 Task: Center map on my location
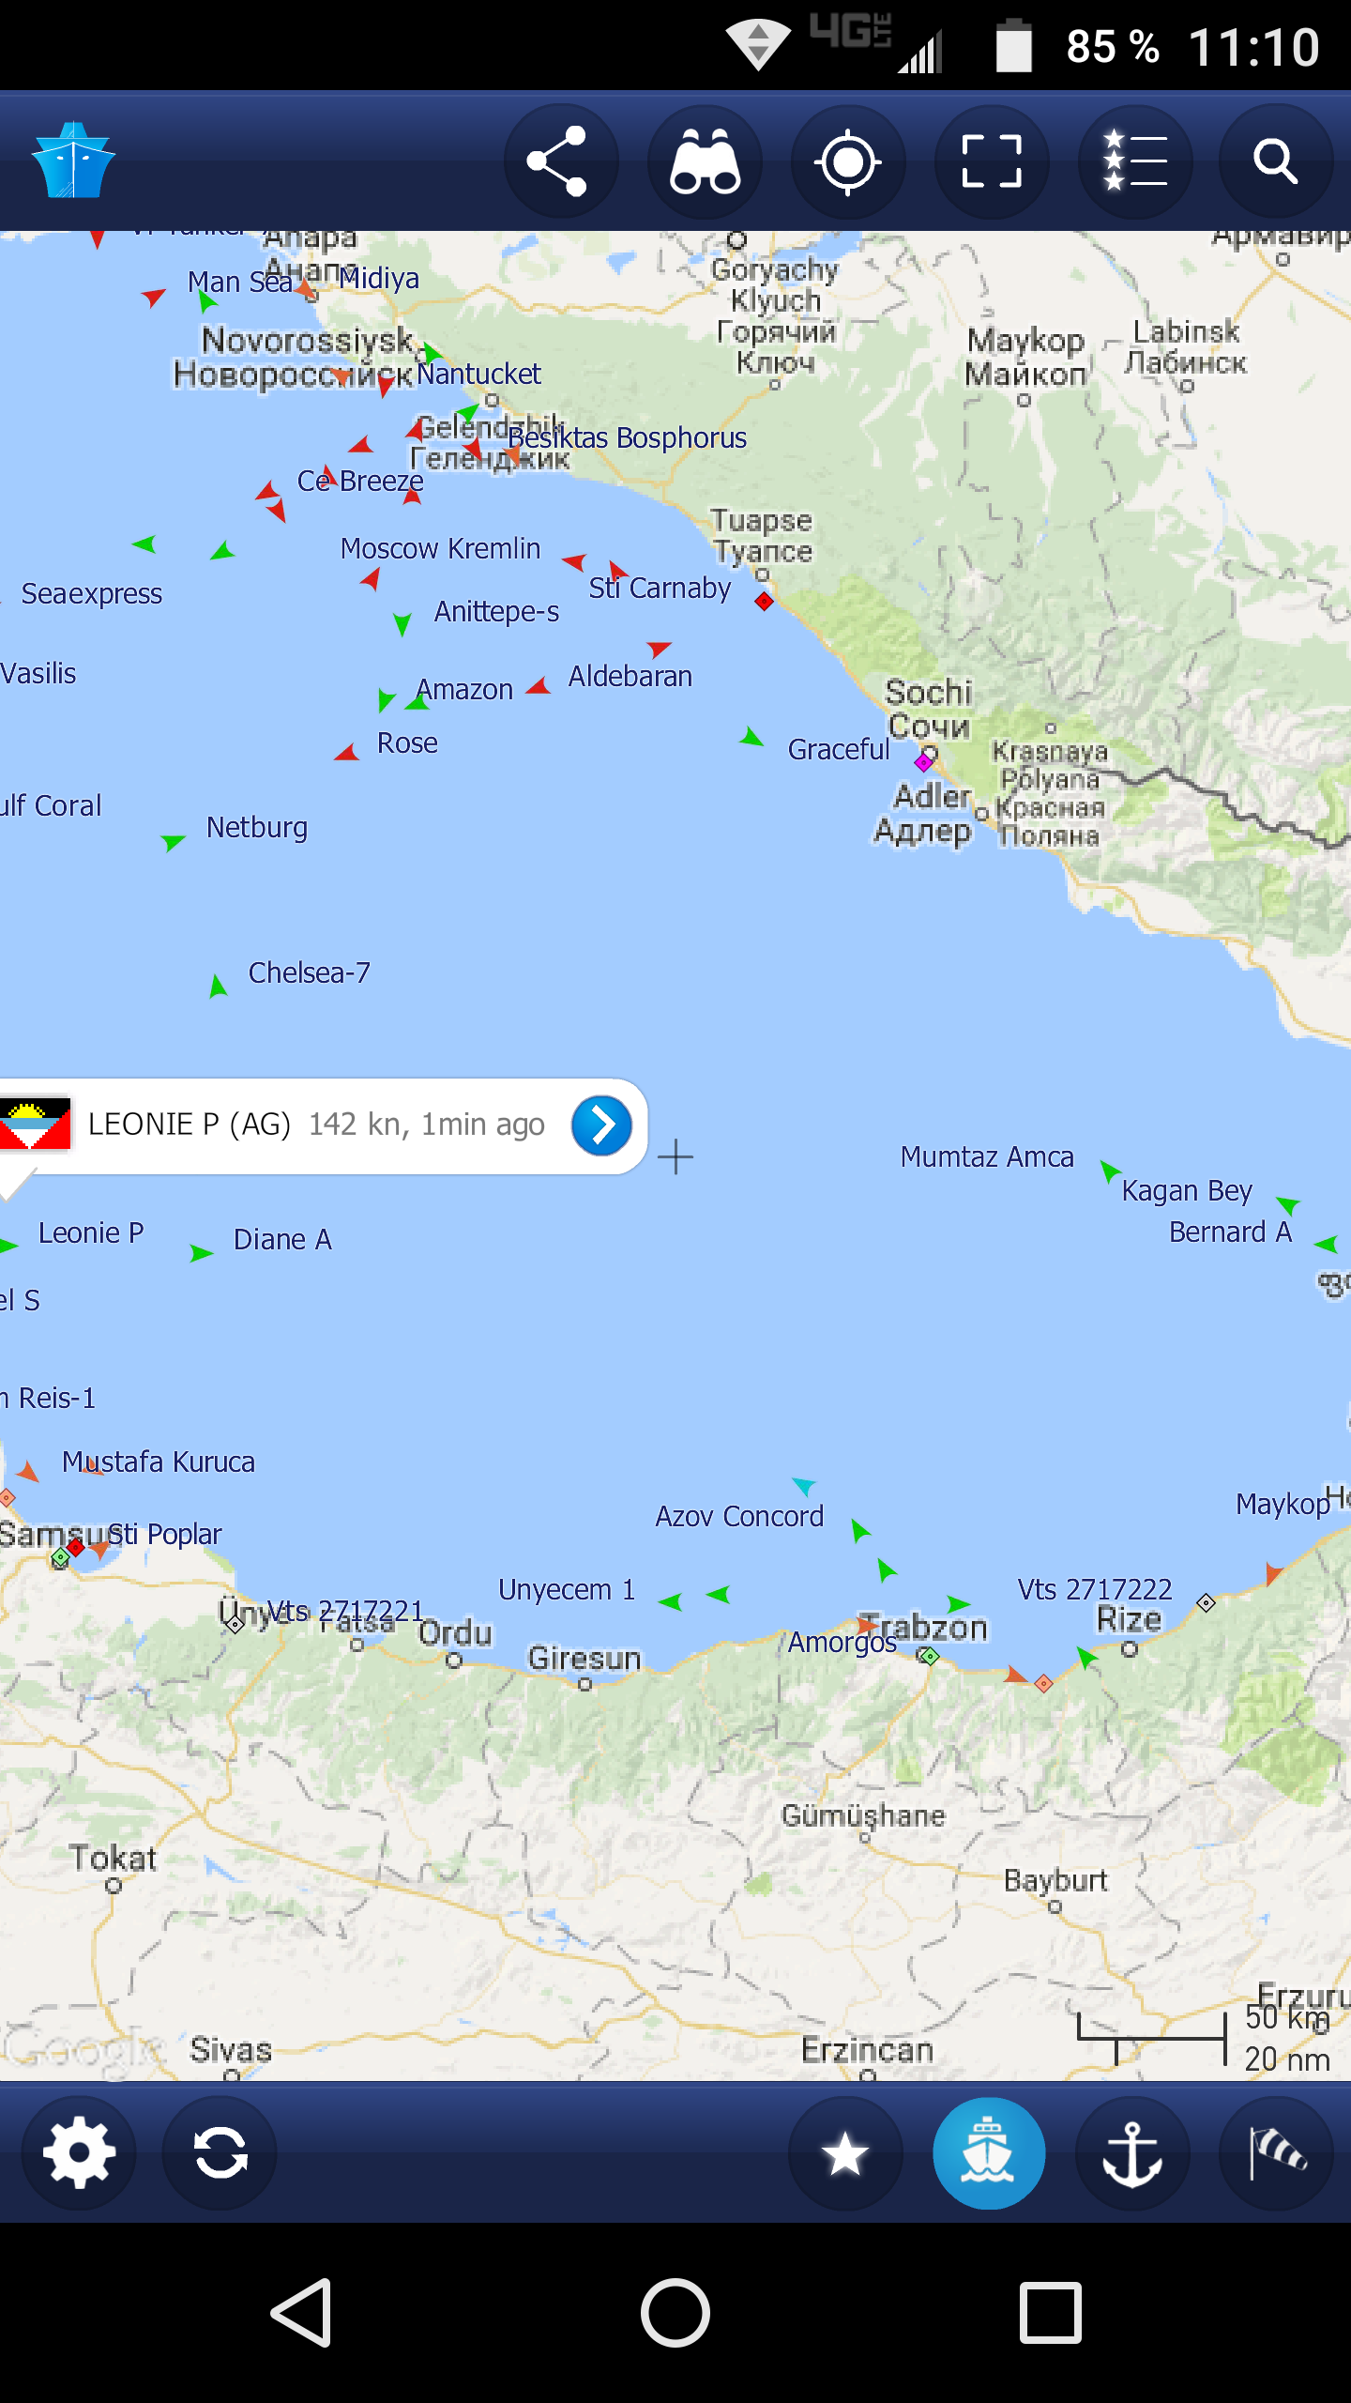tap(848, 161)
